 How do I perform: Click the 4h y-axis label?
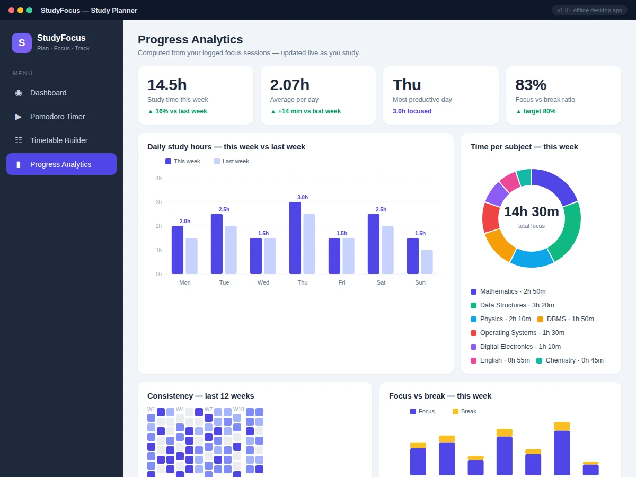tap(158, 178)
